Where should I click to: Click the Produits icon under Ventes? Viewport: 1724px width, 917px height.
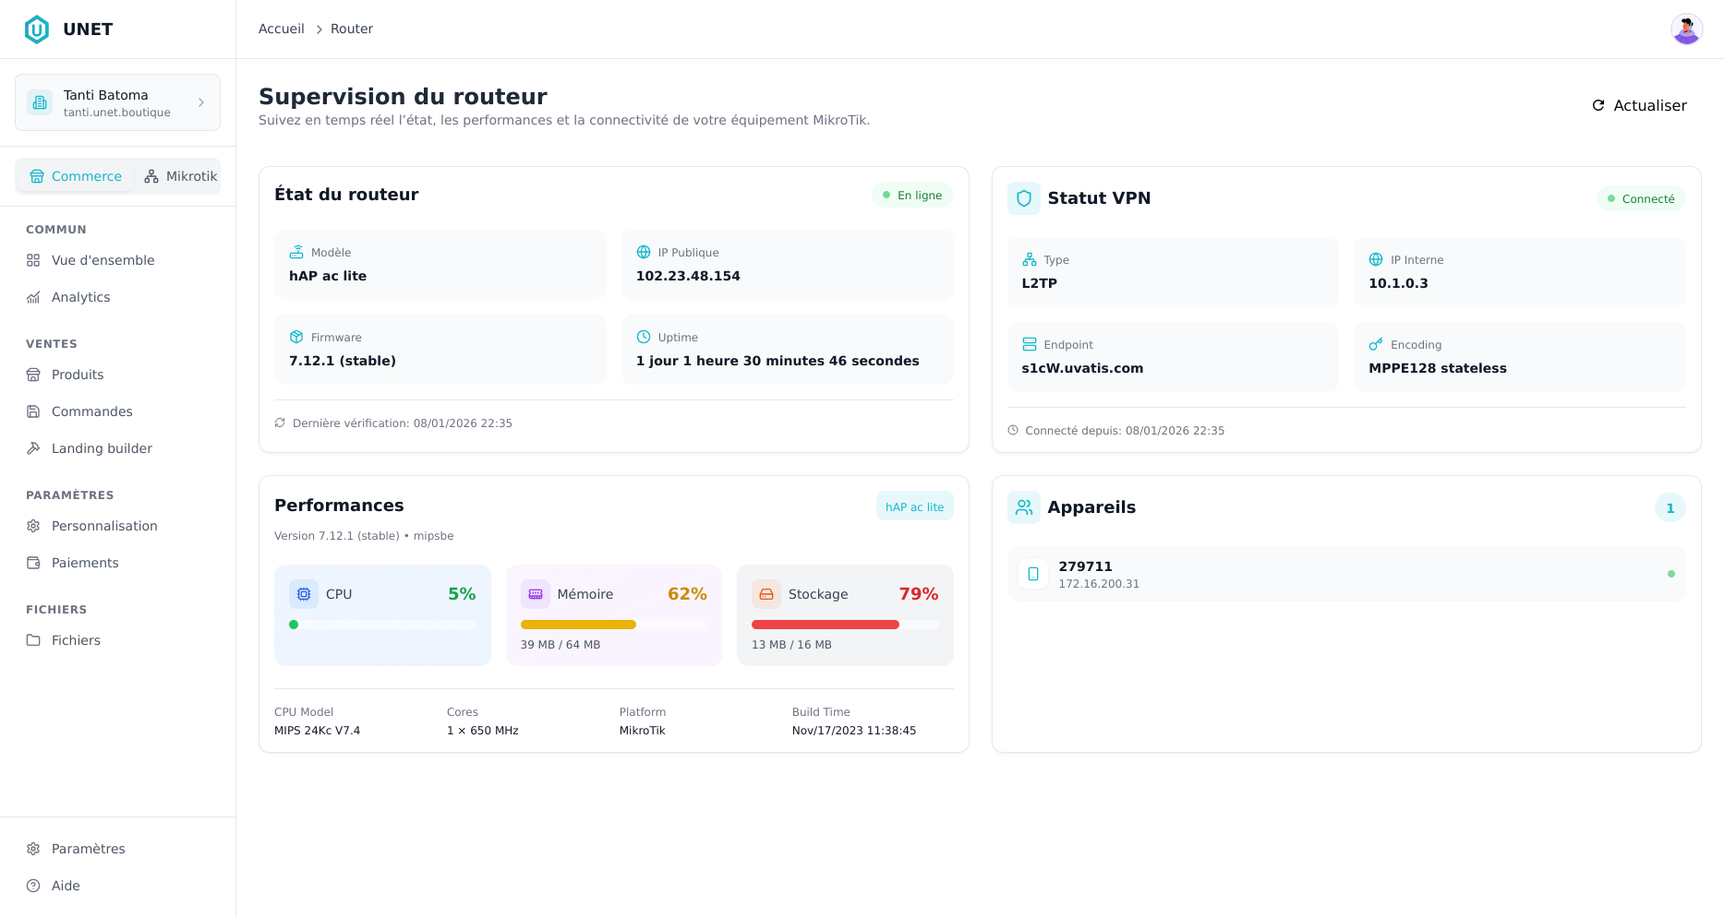(34, 375)
